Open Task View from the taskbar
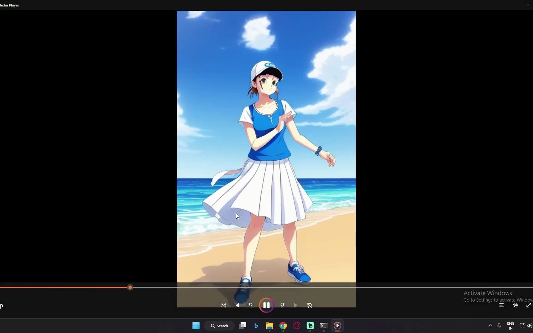533x333 pixels. [243, 325]
